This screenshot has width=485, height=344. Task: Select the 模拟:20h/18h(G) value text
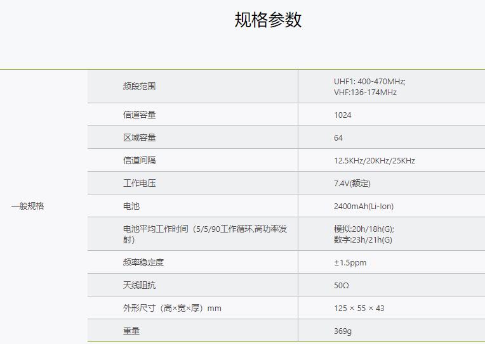364,229
